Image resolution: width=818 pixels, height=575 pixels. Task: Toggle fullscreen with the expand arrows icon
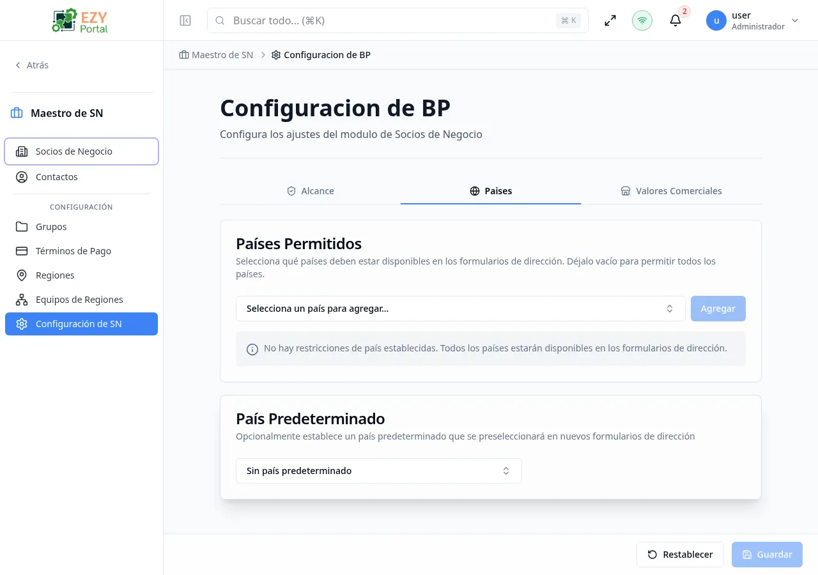[x=610, y=20]
